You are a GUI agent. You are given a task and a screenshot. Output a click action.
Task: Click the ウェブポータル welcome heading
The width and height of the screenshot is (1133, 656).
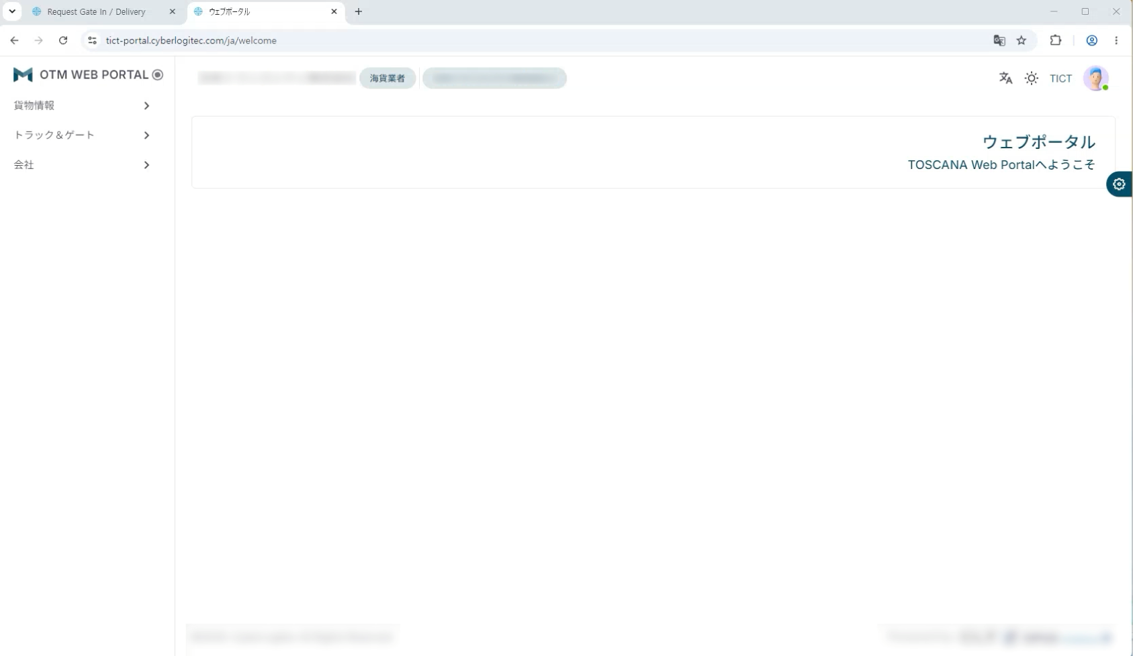pyautogui.click(x=1039, y=142)
